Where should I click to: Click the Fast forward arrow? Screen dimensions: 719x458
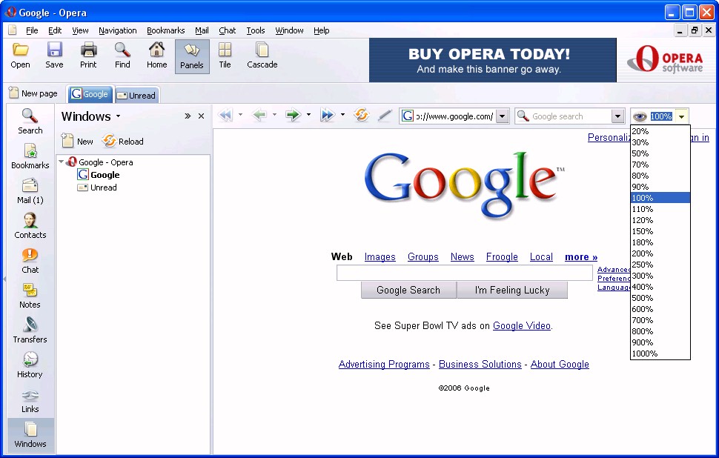tap(328, 115)
